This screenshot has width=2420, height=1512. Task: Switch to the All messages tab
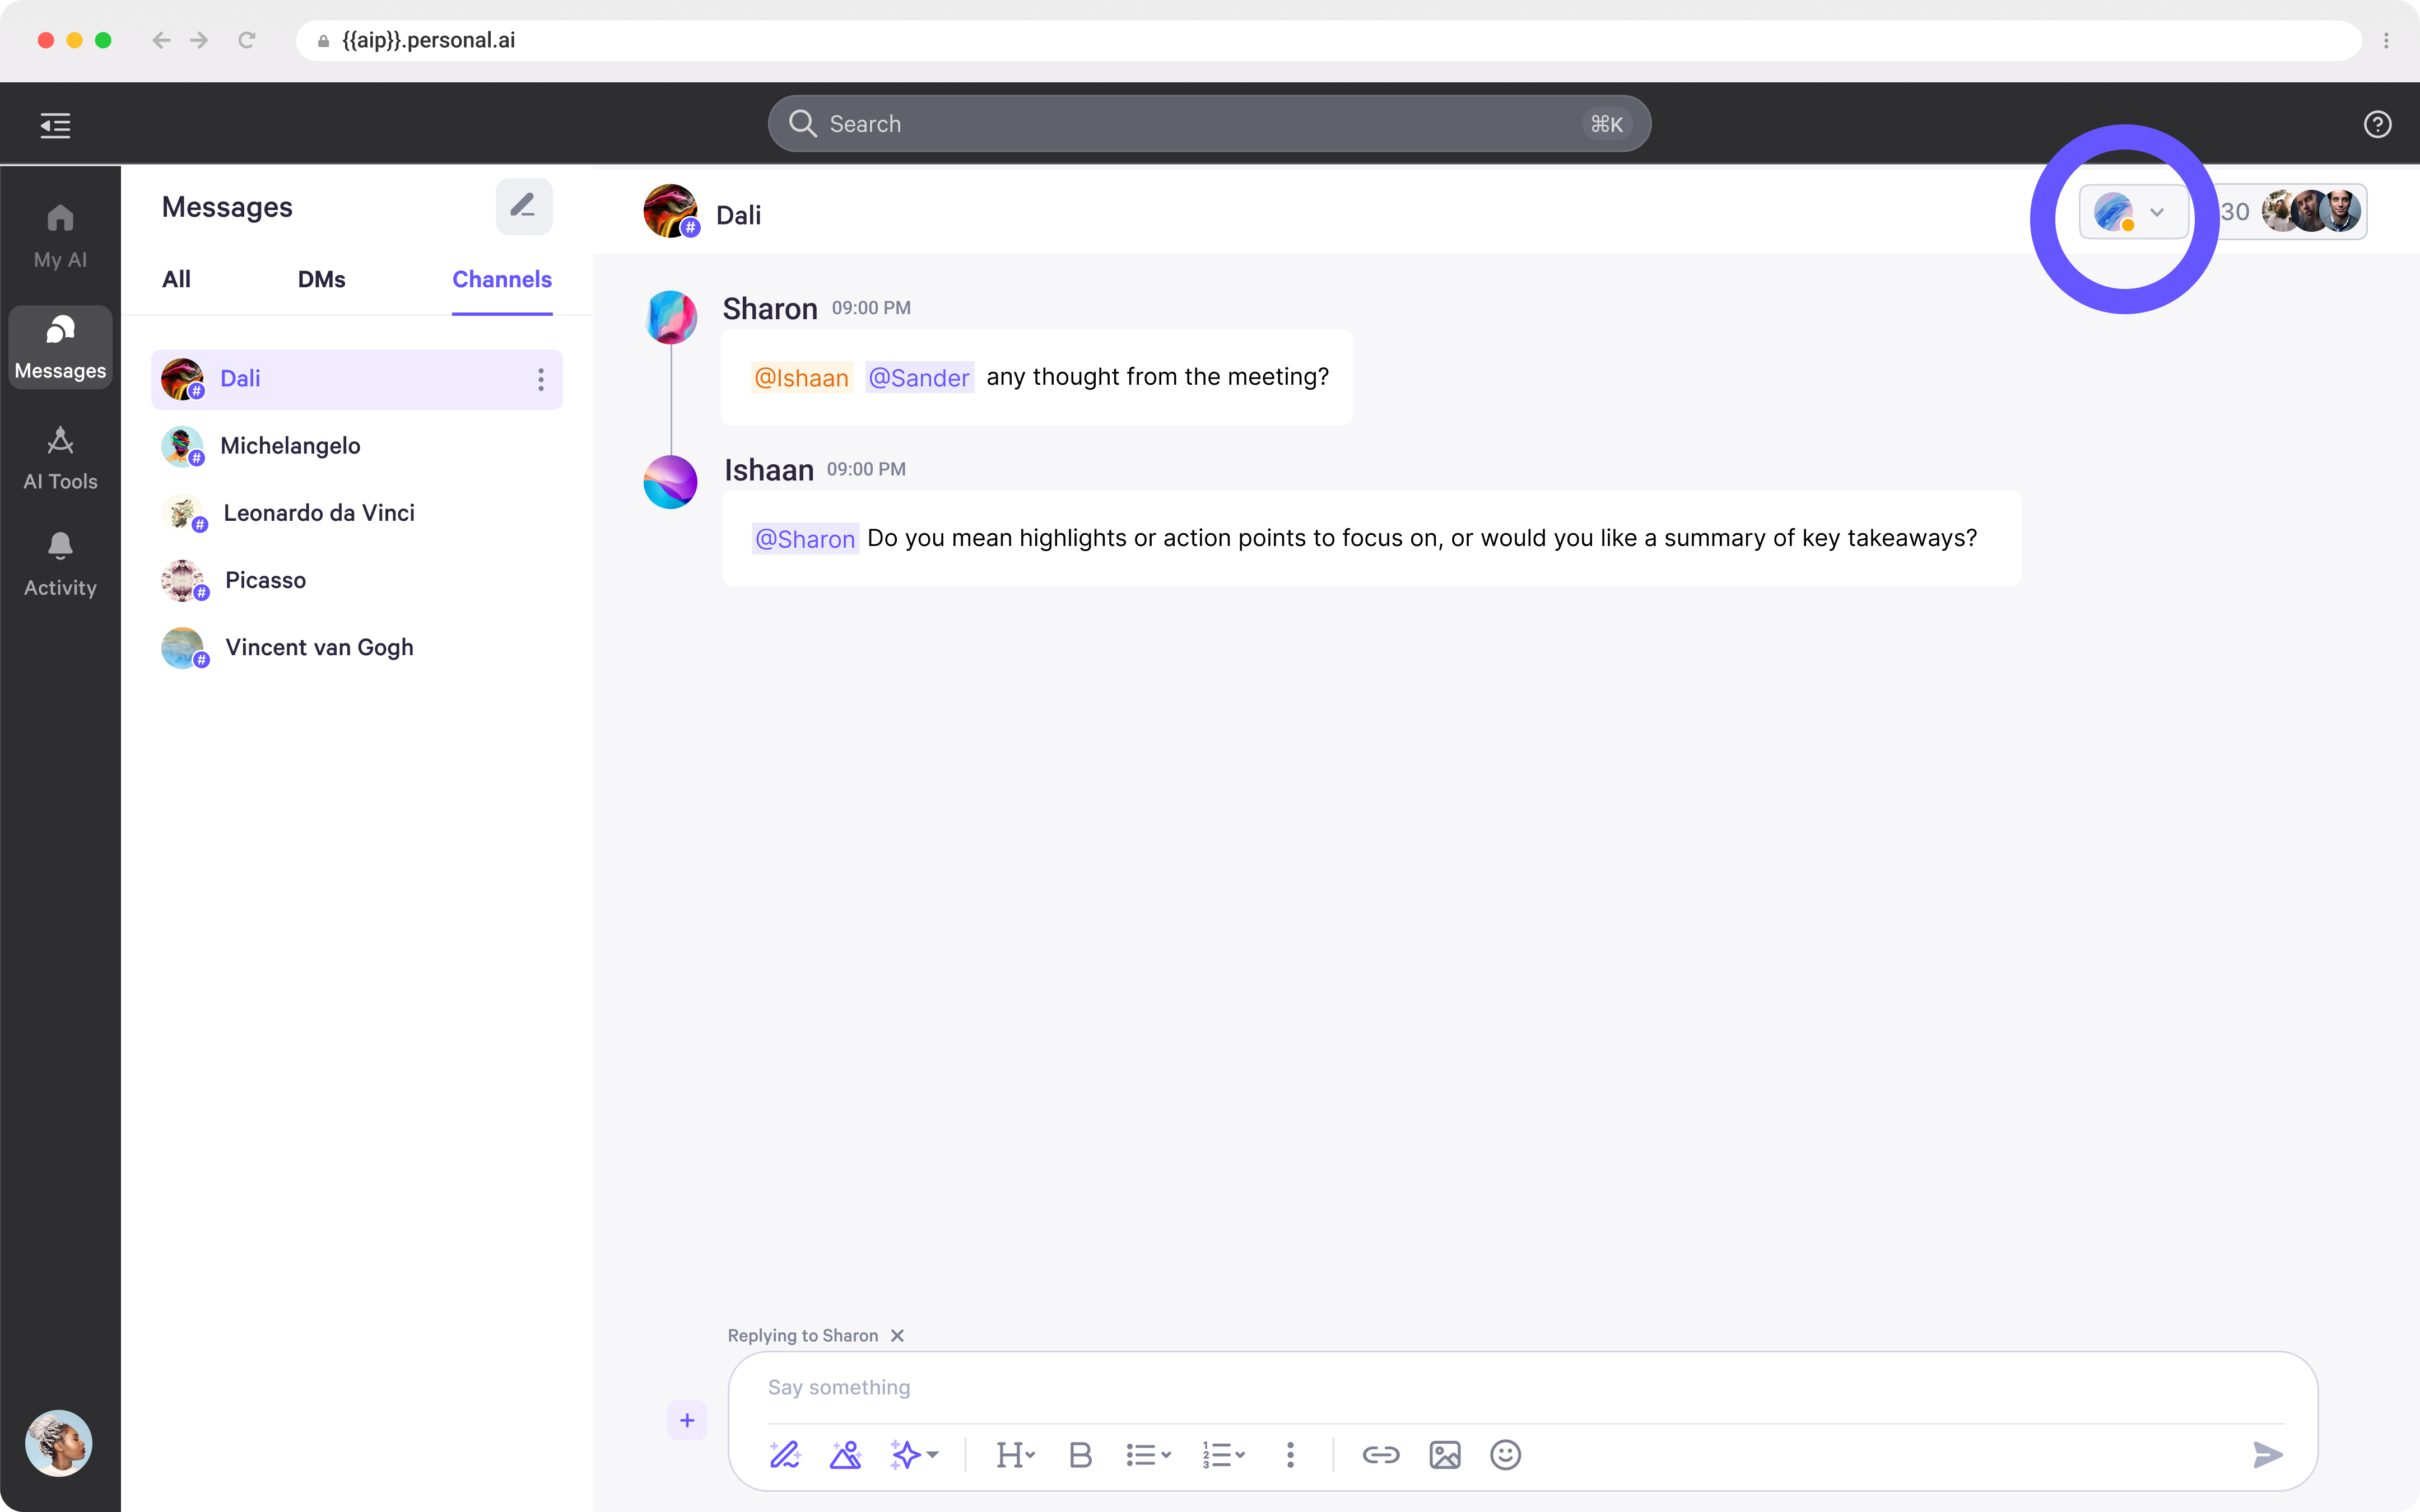point(176,279)
